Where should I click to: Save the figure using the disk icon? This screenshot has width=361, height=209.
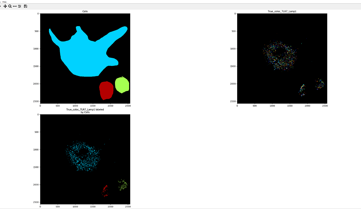click(25, 6)
